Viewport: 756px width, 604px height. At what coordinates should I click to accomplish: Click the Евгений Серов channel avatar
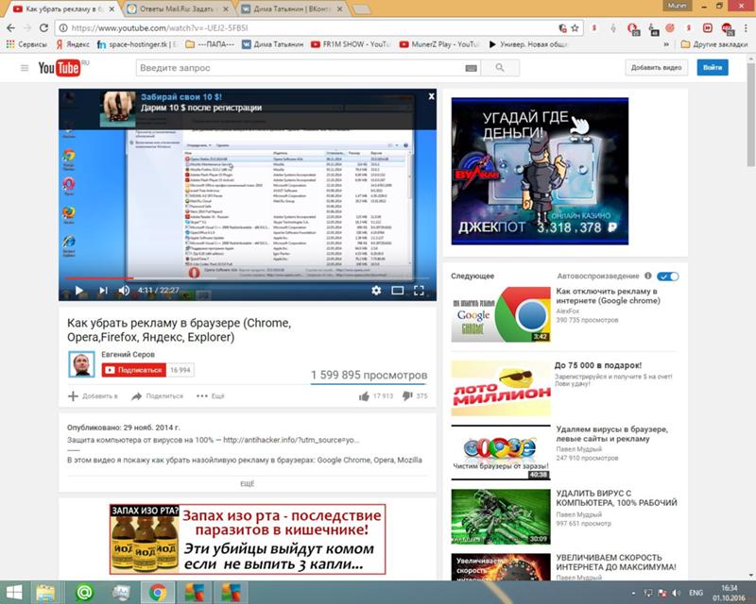click(x=81, y=364)
